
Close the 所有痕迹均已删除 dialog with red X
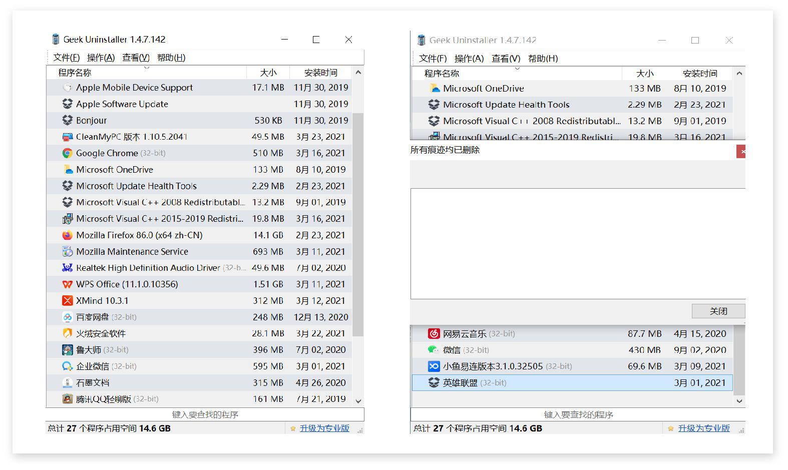click(x=741, y=151)
